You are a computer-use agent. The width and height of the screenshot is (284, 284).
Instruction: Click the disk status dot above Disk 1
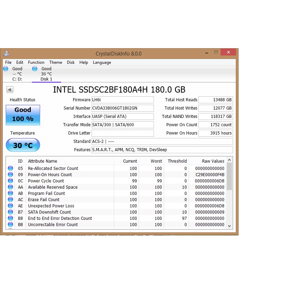(34, 68)
